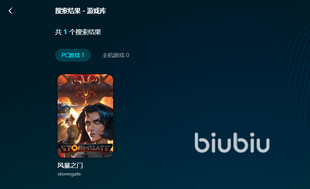Click the cyan number 1 in result count

tap(65, 32)
